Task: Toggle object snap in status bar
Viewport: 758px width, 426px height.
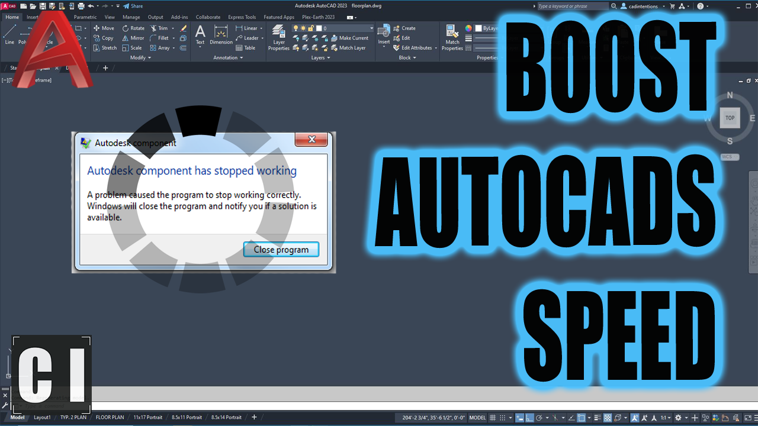Action: [x=582, y=418]
